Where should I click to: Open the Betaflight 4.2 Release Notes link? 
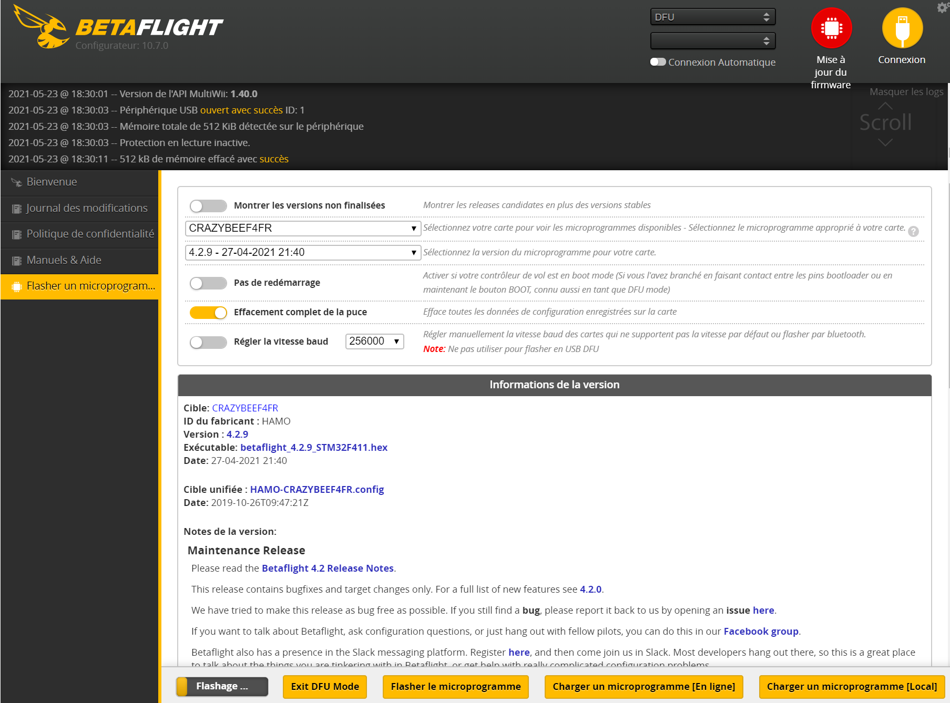tap(328, 568)
